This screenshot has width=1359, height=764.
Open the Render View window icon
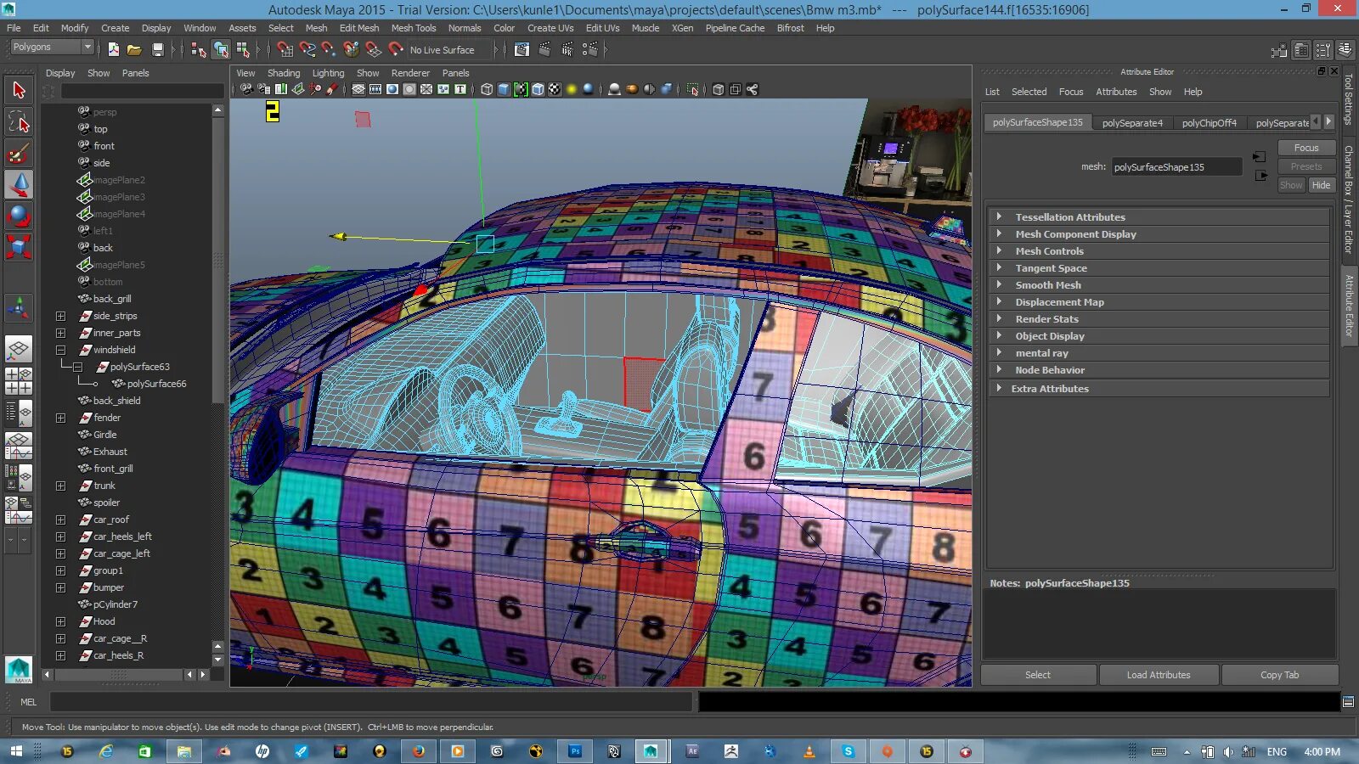[522, 49]
